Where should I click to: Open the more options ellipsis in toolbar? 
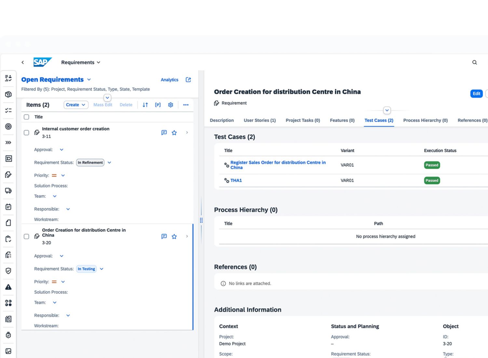186,105
